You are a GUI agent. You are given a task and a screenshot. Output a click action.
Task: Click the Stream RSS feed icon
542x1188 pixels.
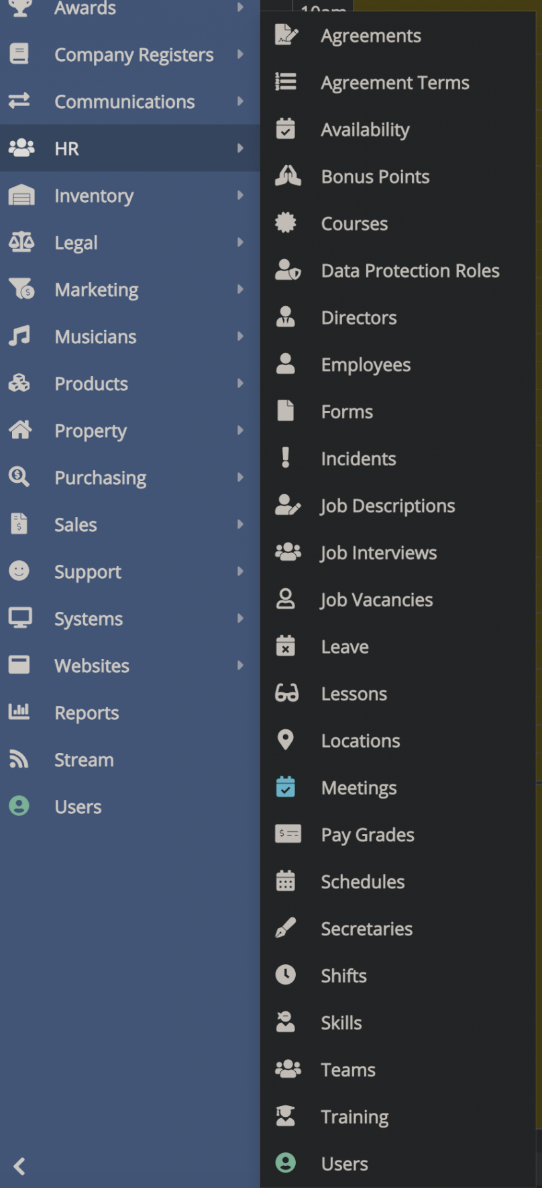[x=19, y=760]
